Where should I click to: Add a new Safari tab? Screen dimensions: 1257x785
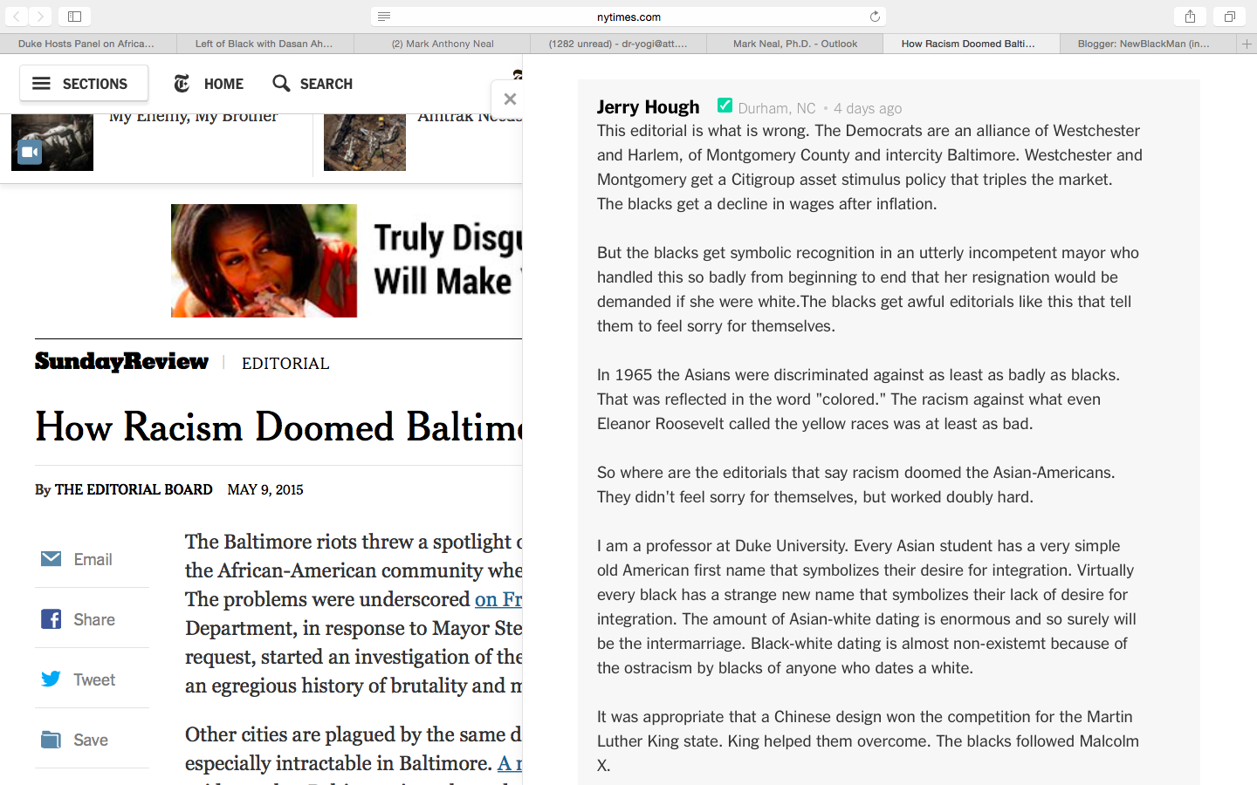[1247, 44]
